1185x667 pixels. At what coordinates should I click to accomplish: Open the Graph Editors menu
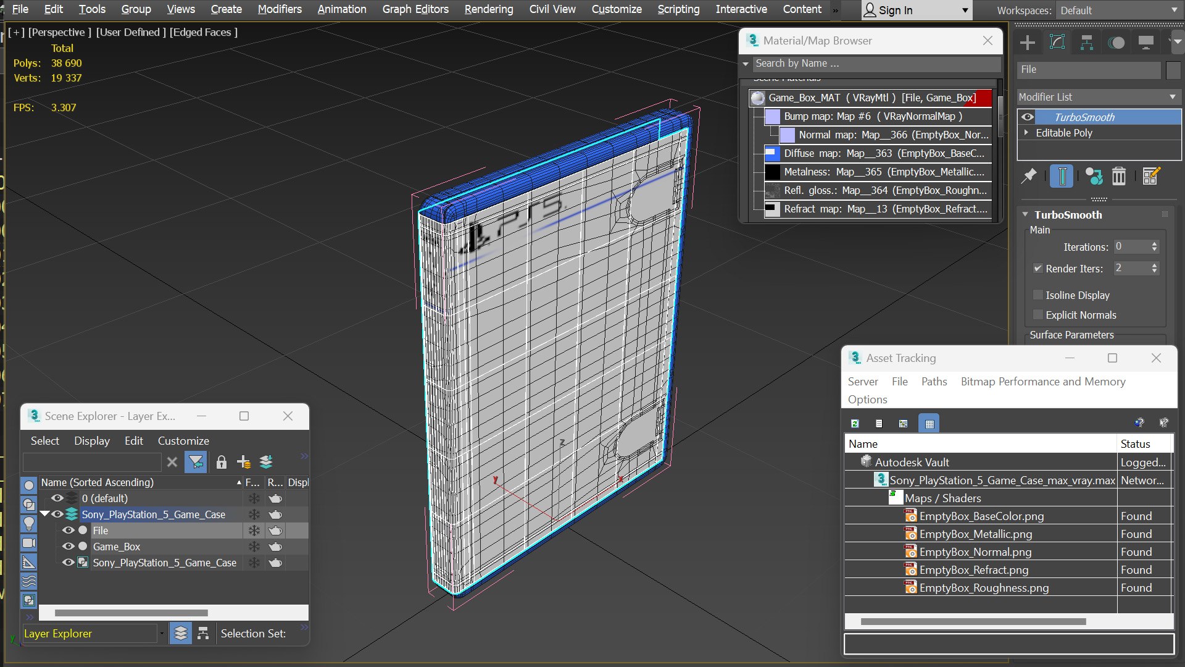415,9
